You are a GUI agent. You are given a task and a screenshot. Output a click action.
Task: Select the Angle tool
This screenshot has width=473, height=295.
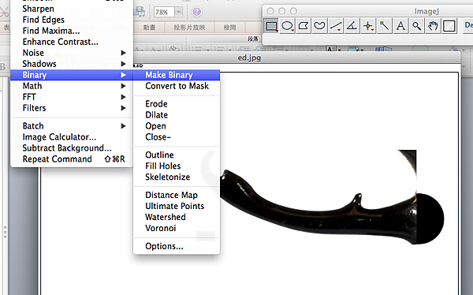click(x=352, y=26)
